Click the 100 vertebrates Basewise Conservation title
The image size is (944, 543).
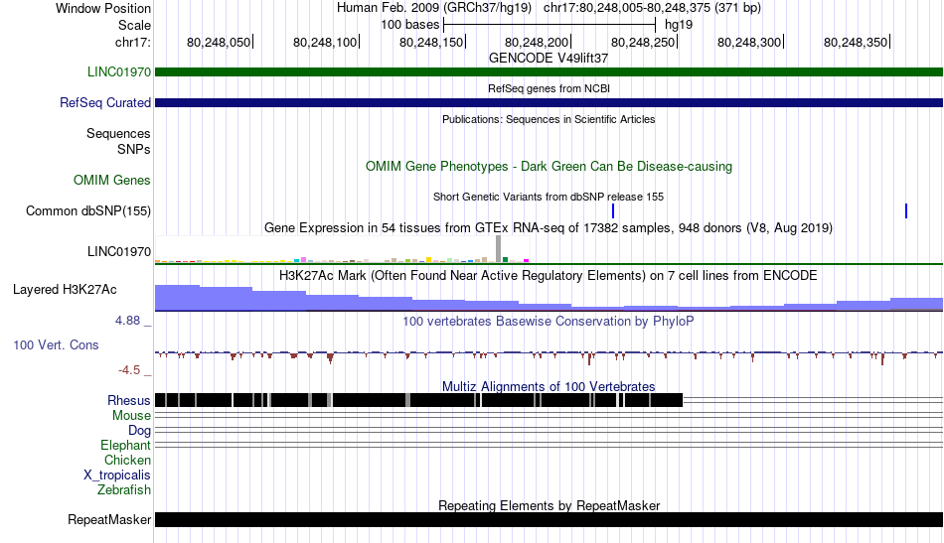(x=548, y=321)
